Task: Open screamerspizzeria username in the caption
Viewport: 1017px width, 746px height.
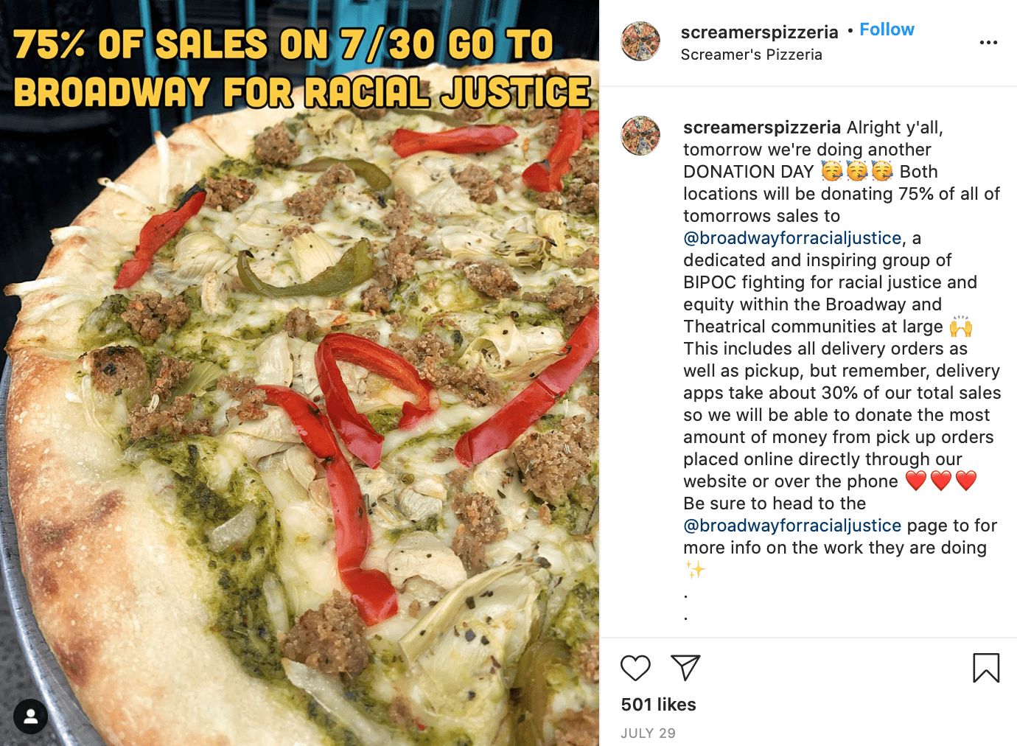Action: click(762, 128)
